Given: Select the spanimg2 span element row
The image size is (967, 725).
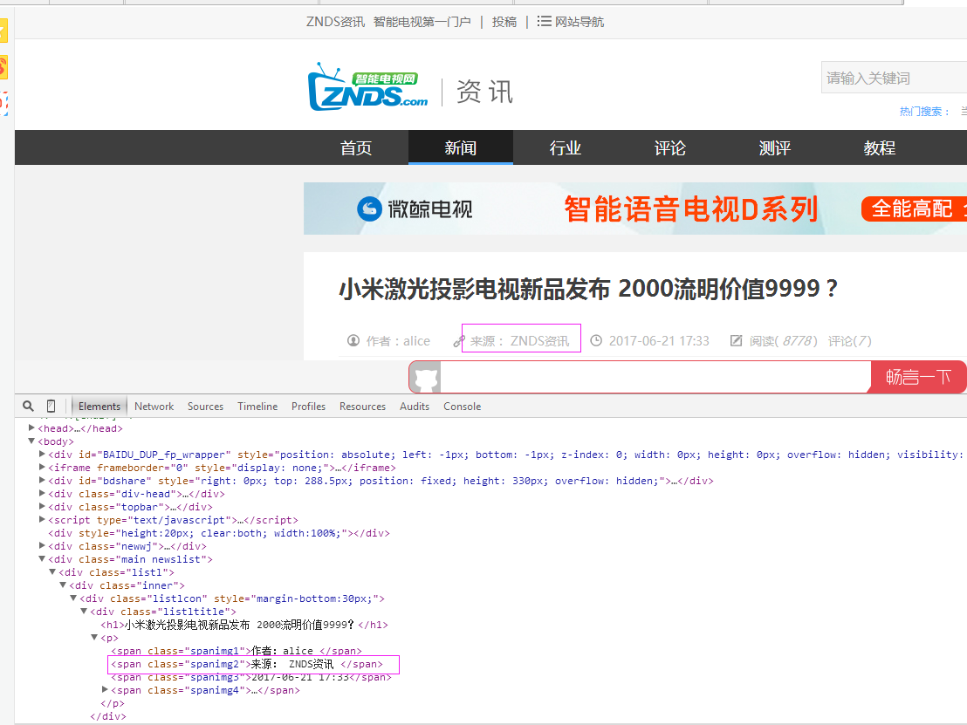Looking at the screenshot, I should [x=247, y=664].
